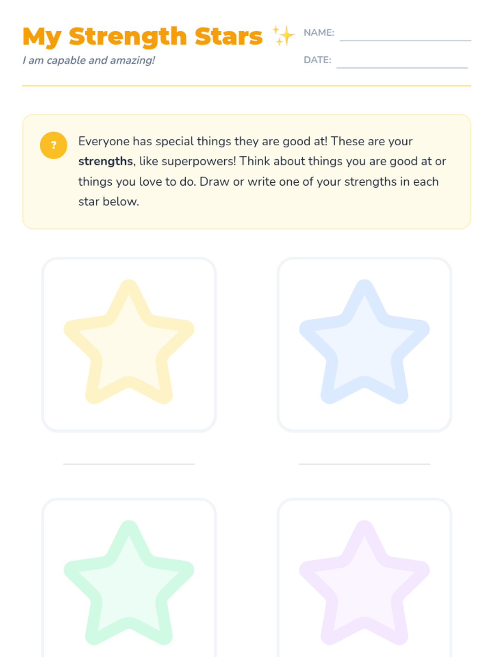The width and height of the screenshot is (493, 657).
Task: Click the subtitle 'I am capable and amazing!'
Action: 89,60
